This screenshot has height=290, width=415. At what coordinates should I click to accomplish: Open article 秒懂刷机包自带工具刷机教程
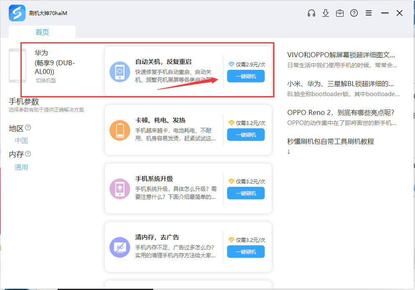tap(331, 141)
